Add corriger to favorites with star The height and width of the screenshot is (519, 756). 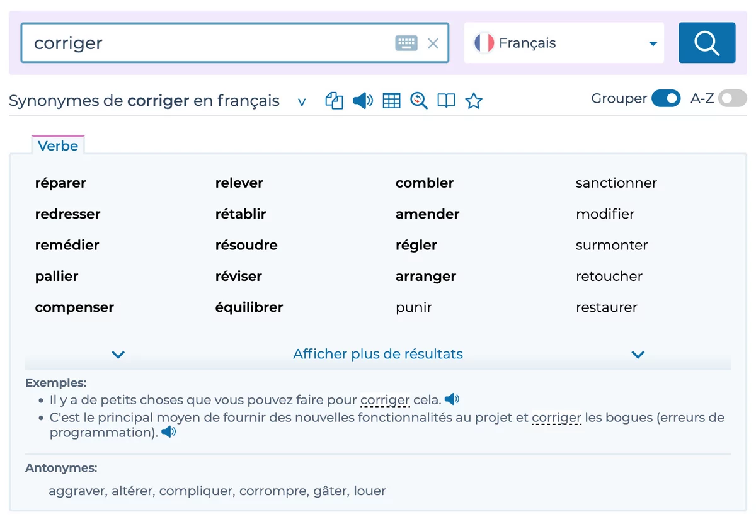point(474,101)
